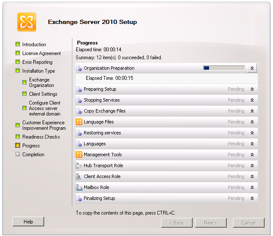
Task: Click the green Exchange Organization step marker
Action: [x=24, y=82]
